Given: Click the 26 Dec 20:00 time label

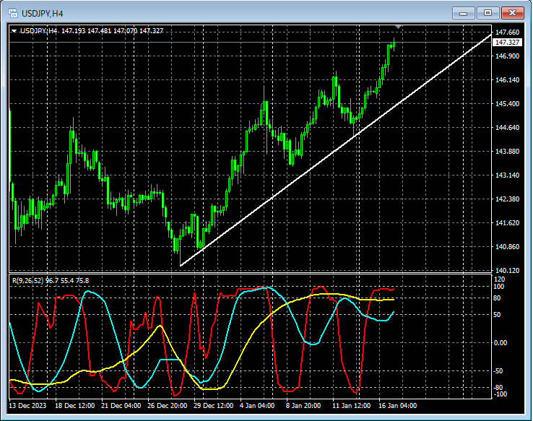Looking at the screenshot, I should click(168, 406).
